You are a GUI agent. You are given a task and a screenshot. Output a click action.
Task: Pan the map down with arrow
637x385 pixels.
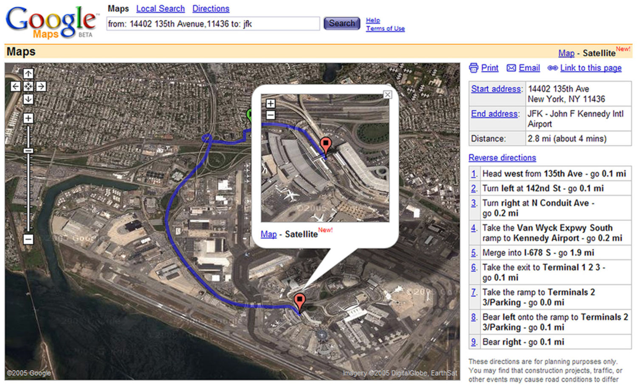coord(28,99)
